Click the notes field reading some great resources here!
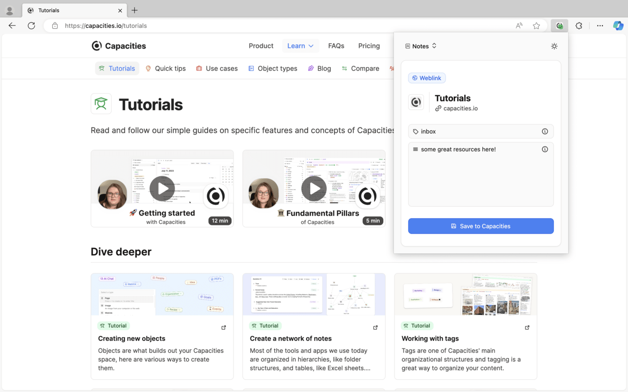This screenshot has width=628, height=392. tap(481, 174)
